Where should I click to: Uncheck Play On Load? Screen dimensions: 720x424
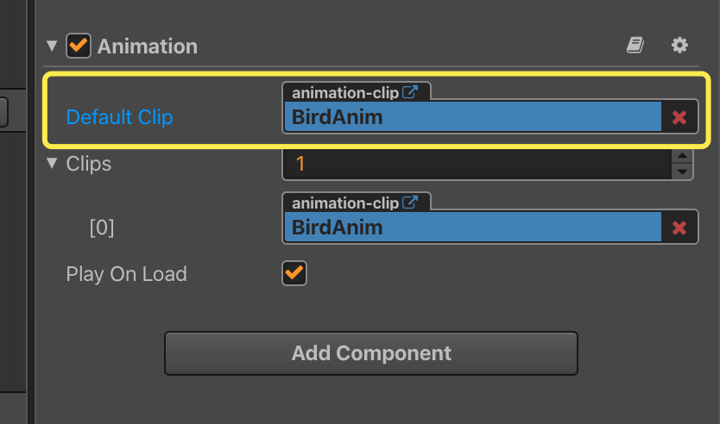point(294,273)
